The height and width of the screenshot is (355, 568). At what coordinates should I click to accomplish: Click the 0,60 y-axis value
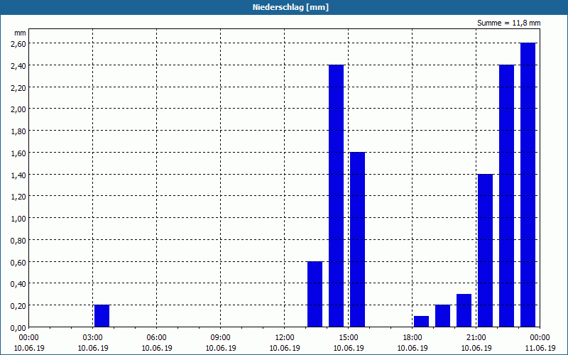click(x=18, y=262)
